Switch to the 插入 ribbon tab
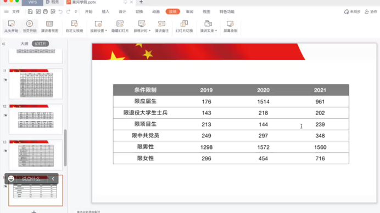Image resolution: width=380 pixels, height=213 pixels. click(x=105, y=11)
